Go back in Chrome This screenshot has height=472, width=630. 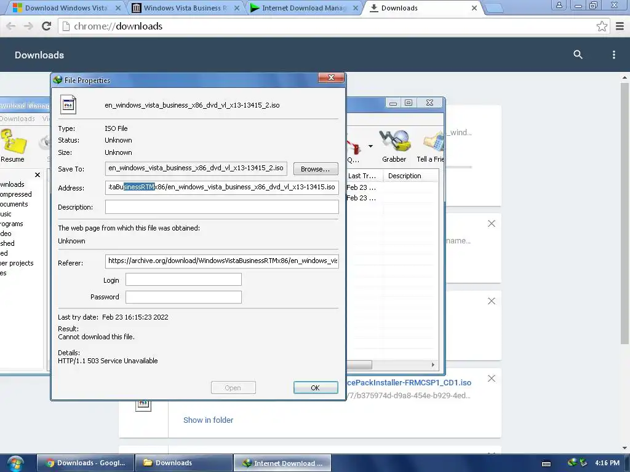(x=11, y=26)
